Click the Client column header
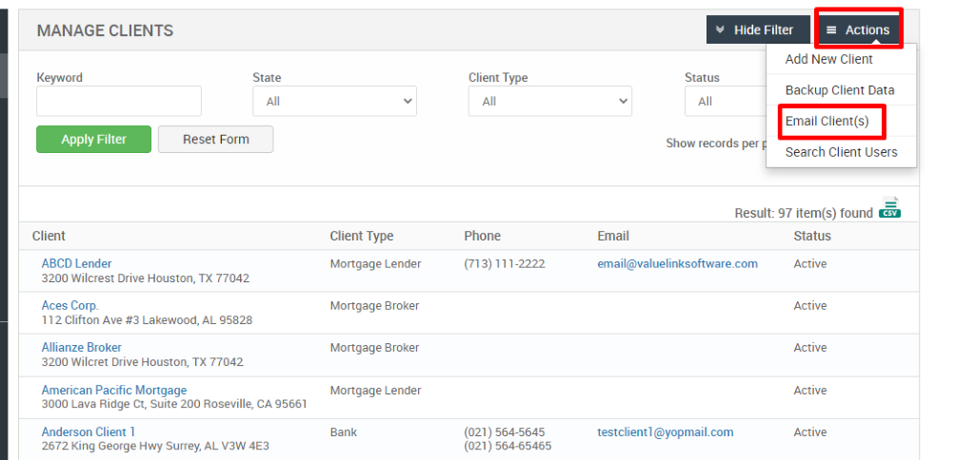 click(x=49, y=236)
